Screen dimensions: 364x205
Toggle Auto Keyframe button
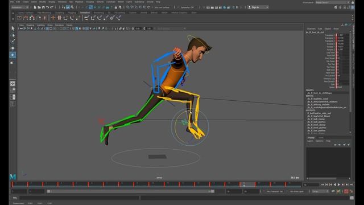click(346, 191)
